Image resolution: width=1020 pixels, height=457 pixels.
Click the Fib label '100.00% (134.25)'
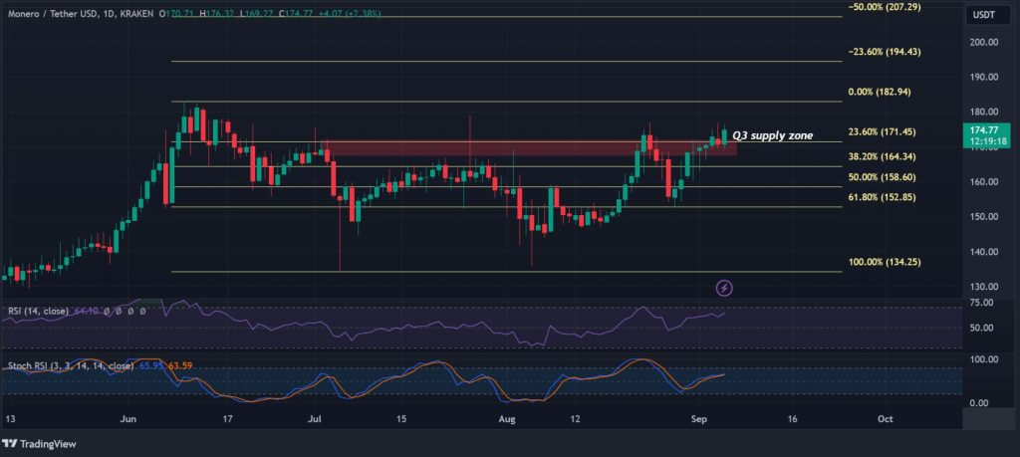(x=885, y=262)
